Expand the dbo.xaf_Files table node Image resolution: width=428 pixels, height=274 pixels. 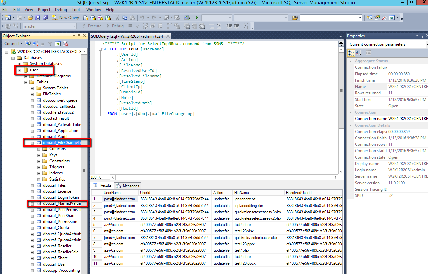(x=32, y=185)
